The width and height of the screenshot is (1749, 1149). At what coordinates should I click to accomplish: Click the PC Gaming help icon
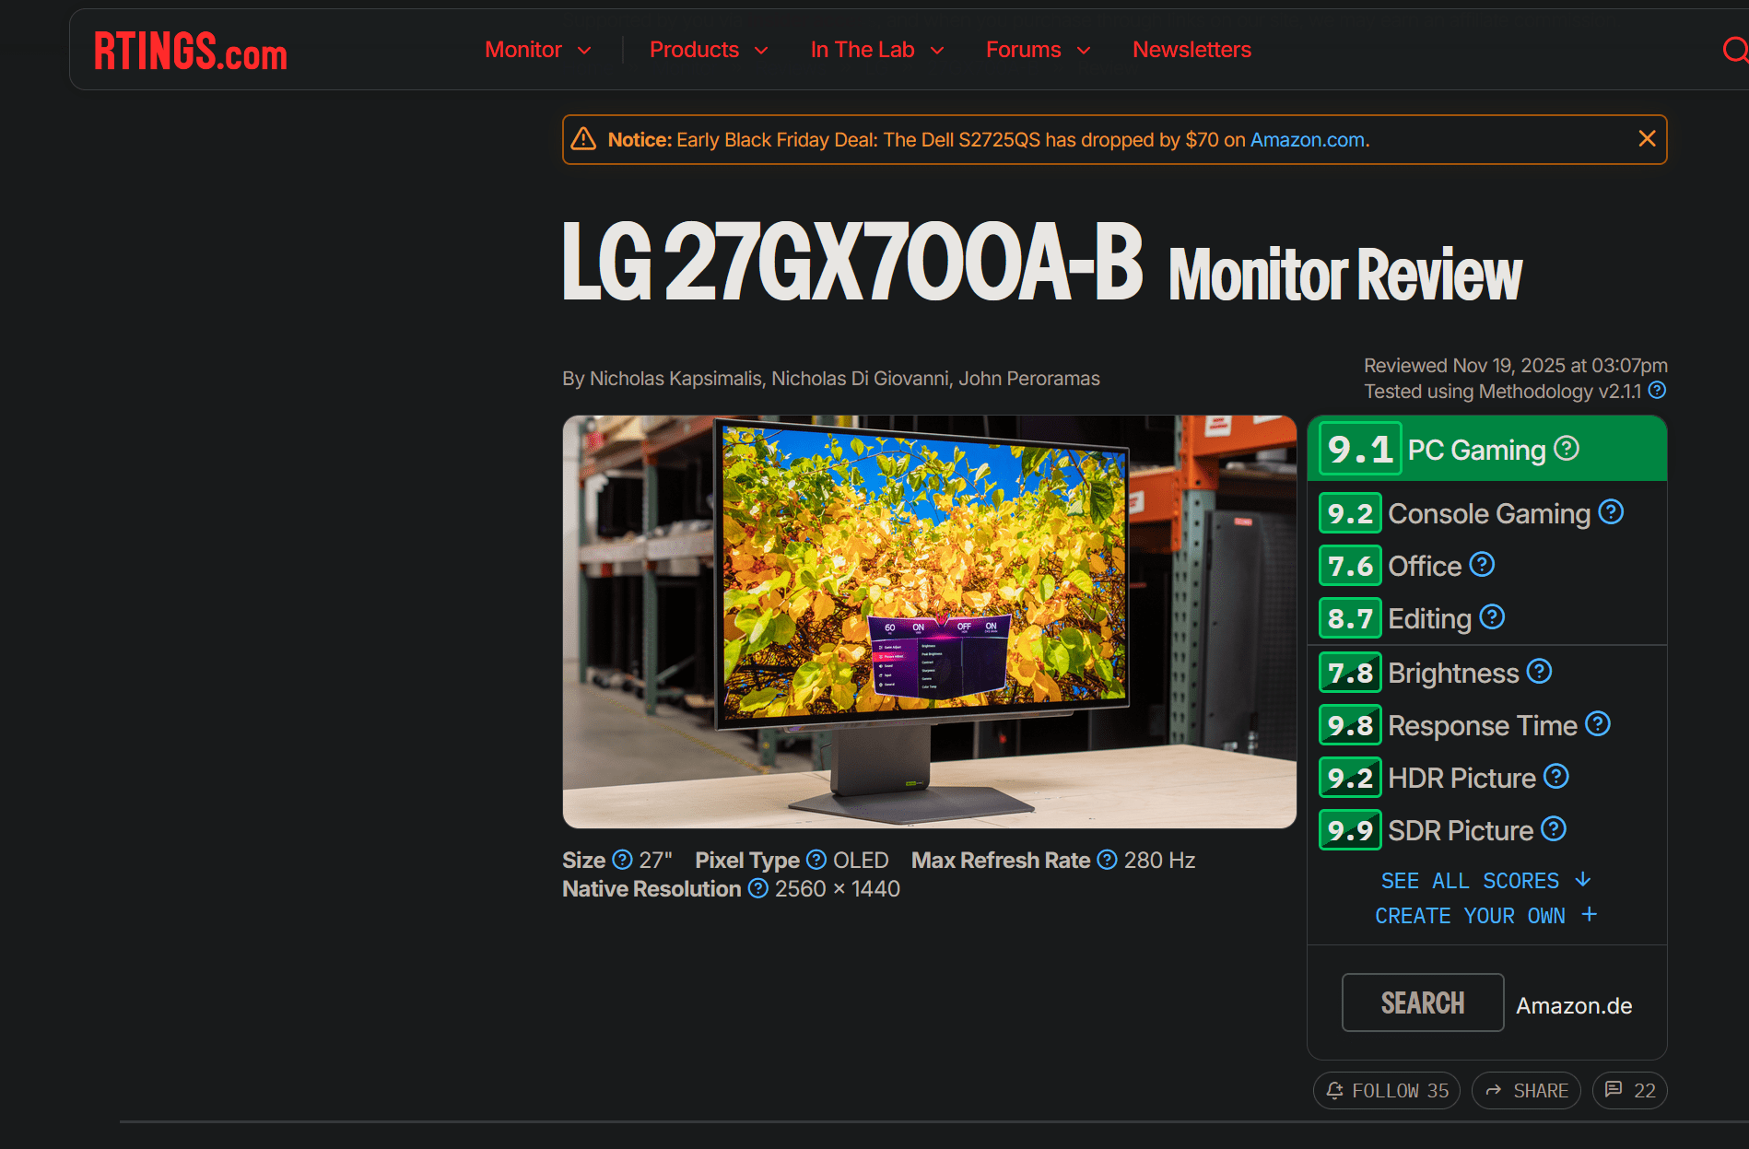pyautogui.click(x=1567, y=449)
